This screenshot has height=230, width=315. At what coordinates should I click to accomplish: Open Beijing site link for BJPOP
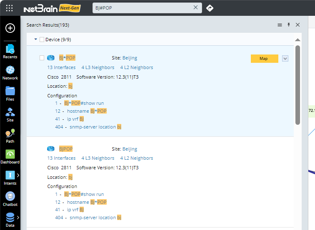point(130,149)
